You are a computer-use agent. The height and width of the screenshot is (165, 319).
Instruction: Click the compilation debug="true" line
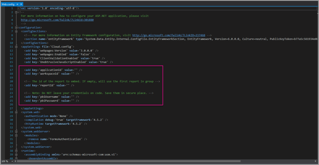pyautogui.click(x=66, y=120)
